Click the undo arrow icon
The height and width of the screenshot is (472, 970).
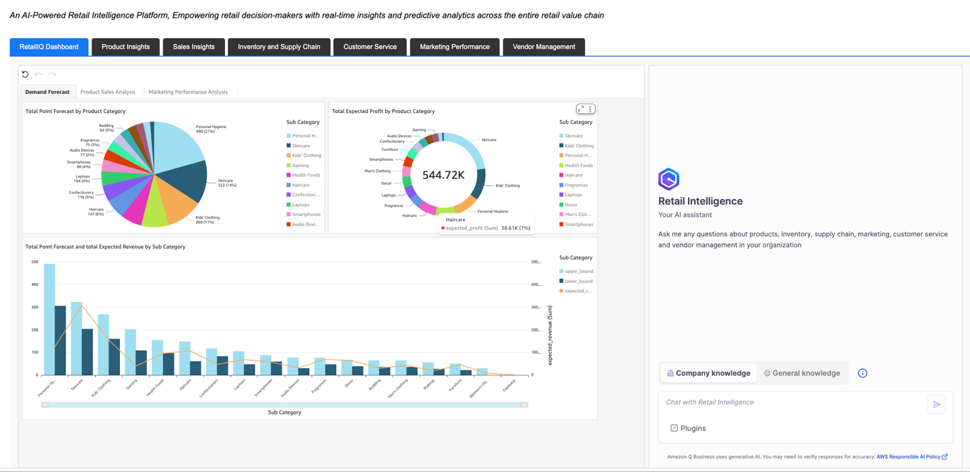tap(37, 74)
